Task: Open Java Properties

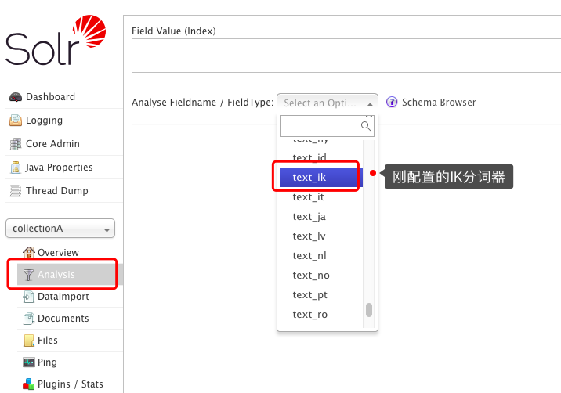Action: 59,168
